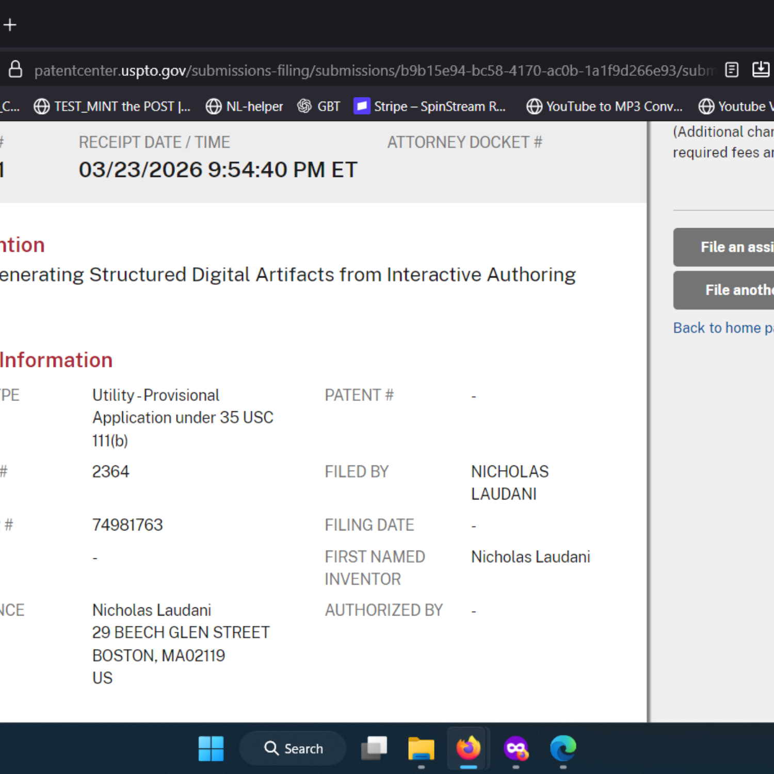Open TEST_MINT the POST bookmark

pyautogui.click(x=112, y=106)
